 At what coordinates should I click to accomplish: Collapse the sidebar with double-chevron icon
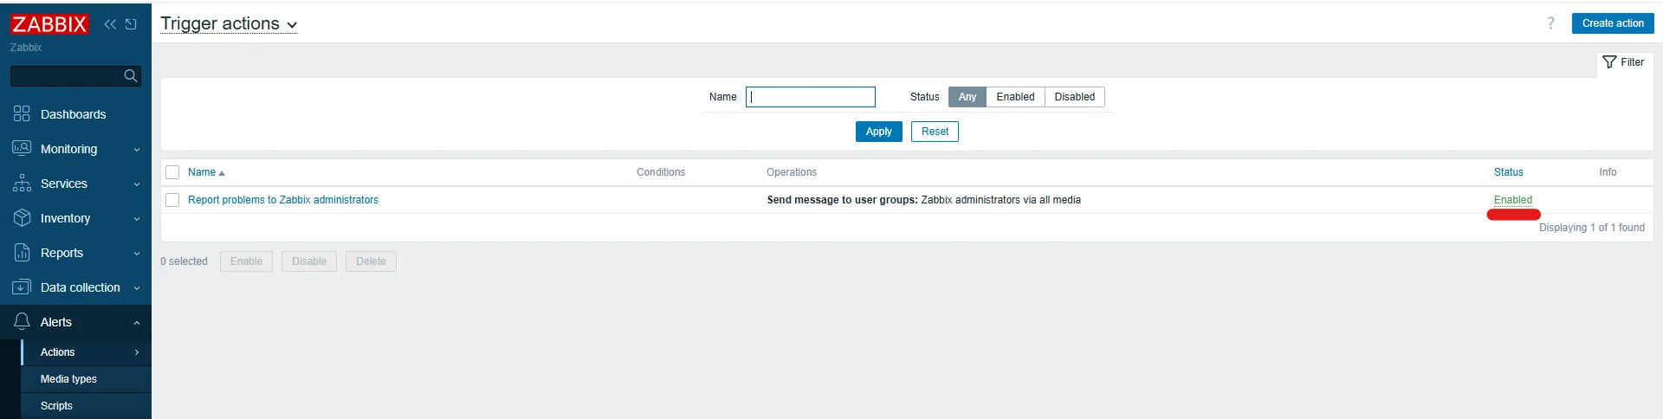[x=110, y=24]
